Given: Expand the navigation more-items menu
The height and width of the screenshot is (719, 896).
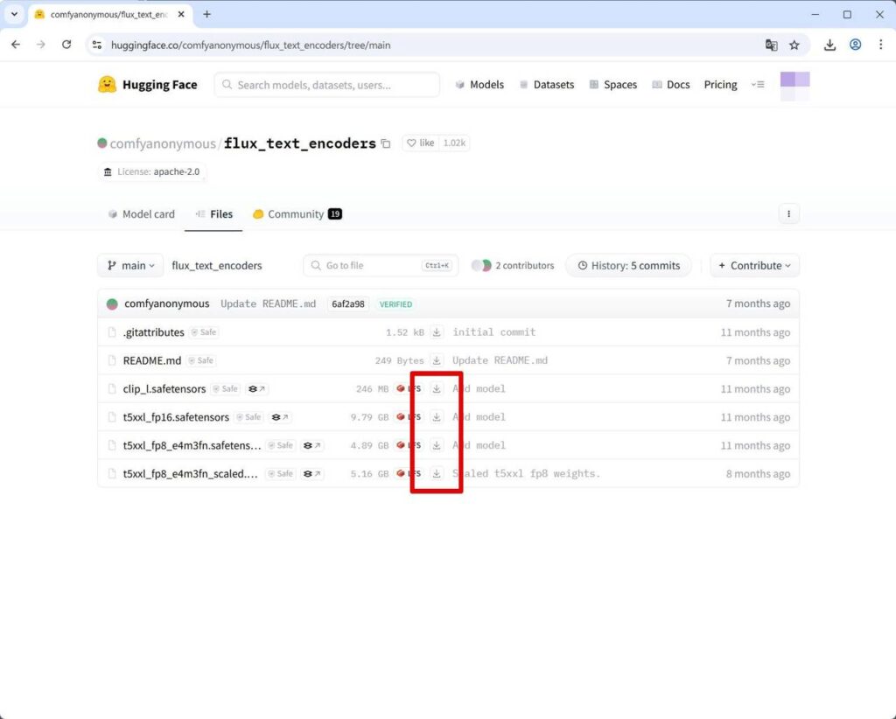Looking at the screenshot, I should coord(758,85).
